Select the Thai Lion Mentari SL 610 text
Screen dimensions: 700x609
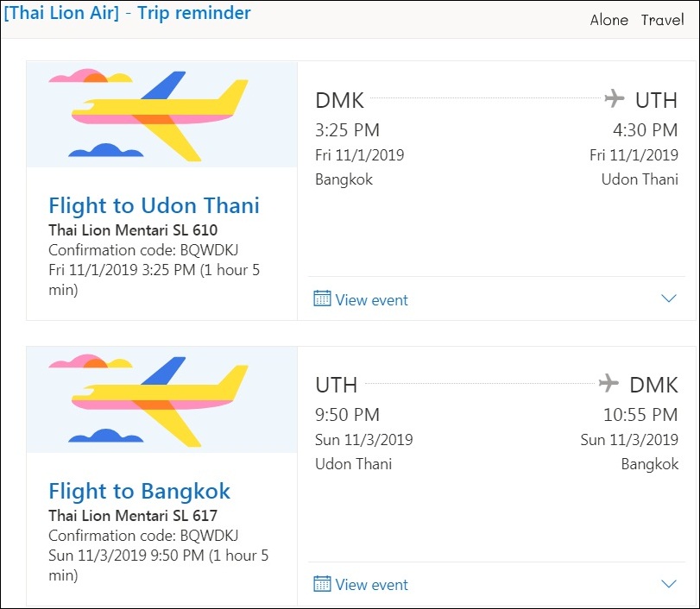(x=133, y=230)
